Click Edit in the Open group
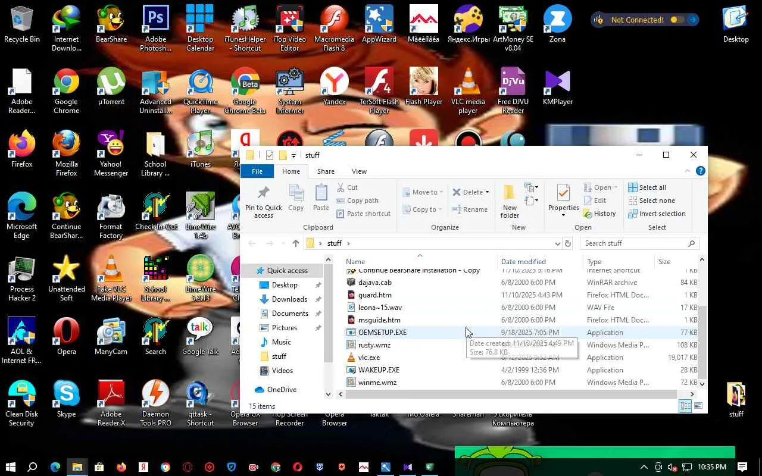 (595, 201)
